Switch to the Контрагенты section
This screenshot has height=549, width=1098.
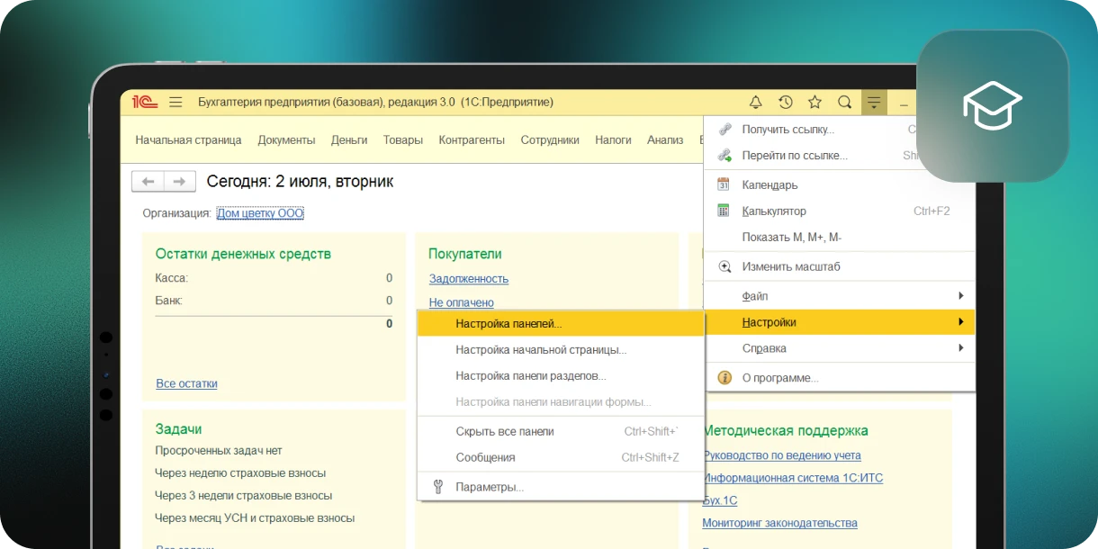click(x=472, y=140)
